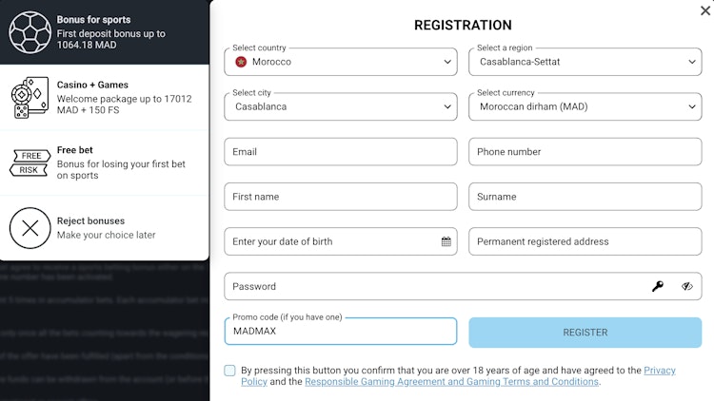Click the Free Risk ticket icon
The image size is (714, 401).
click(x=30, y=162)
